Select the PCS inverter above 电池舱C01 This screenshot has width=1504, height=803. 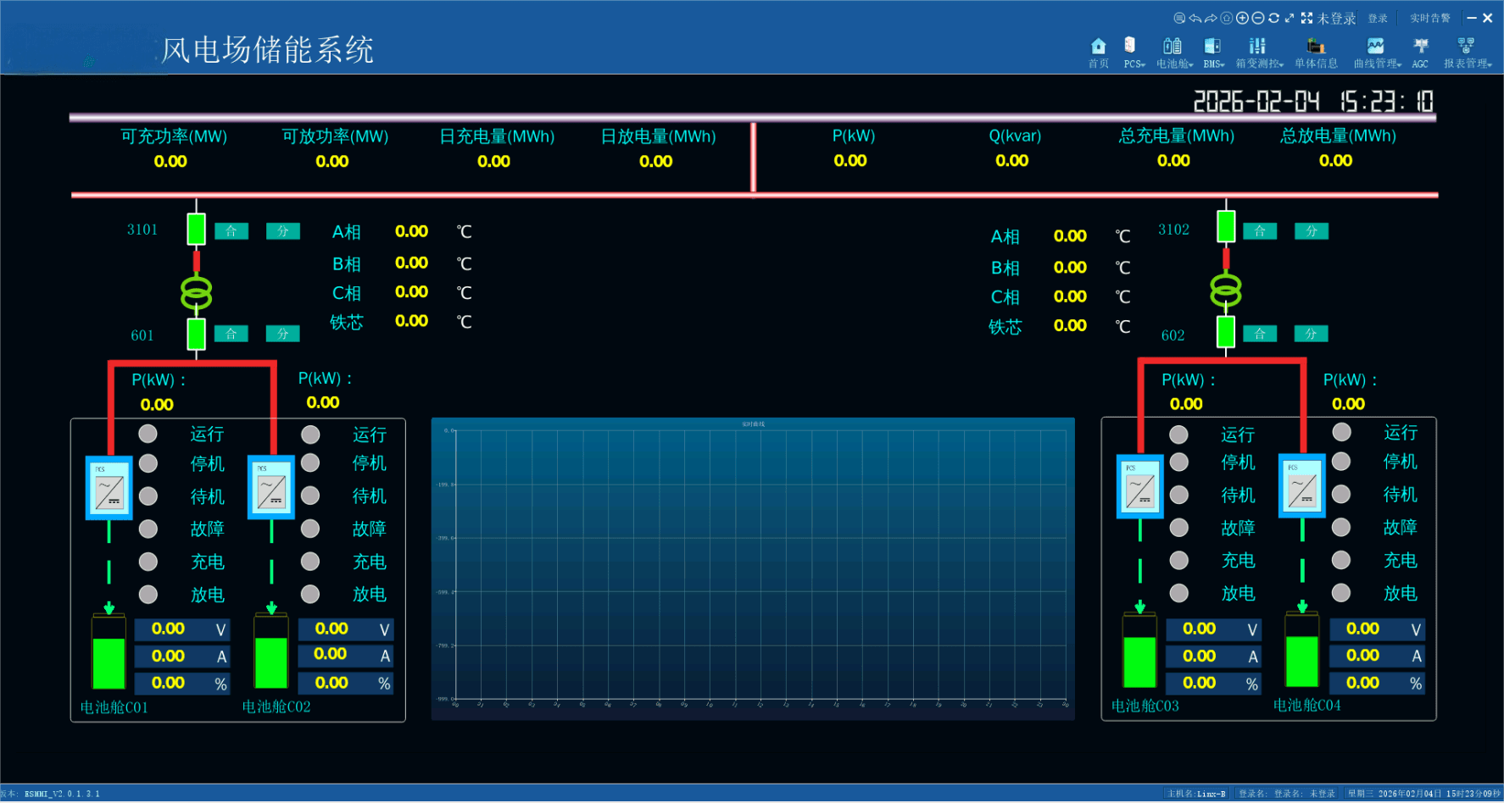click(x=109, y=489)
